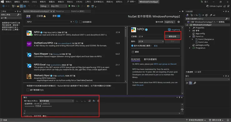The height and width of the screenshot is (122, 231).
Task: Click Solution Explorer pending changes filter icon
Action: (192, 15)
